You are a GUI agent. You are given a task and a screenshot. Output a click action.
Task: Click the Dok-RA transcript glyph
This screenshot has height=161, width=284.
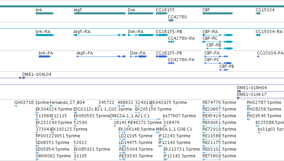point(141,35)
